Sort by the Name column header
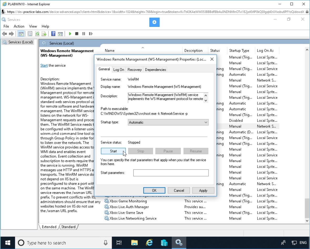Image resolution: width=310 pixels, height=249 pixels. pos(142,51)
